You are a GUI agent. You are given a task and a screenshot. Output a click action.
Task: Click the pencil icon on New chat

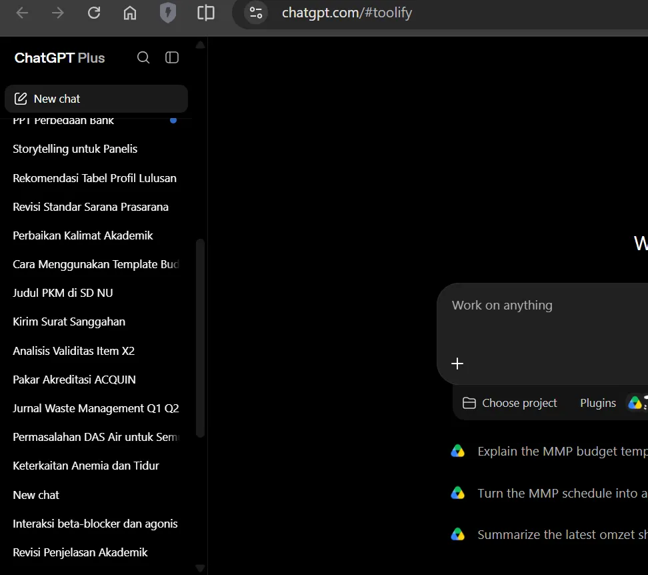[x=21, y=99]
